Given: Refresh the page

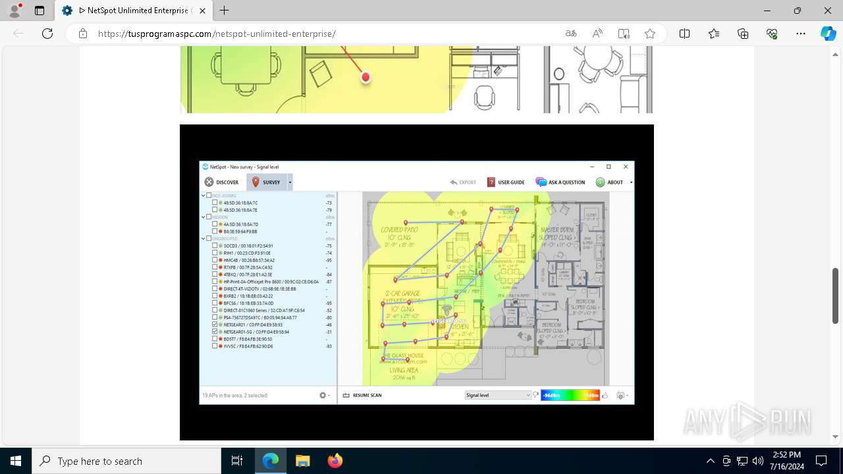Looking at the screenshot, I should (x=47, y=34).
